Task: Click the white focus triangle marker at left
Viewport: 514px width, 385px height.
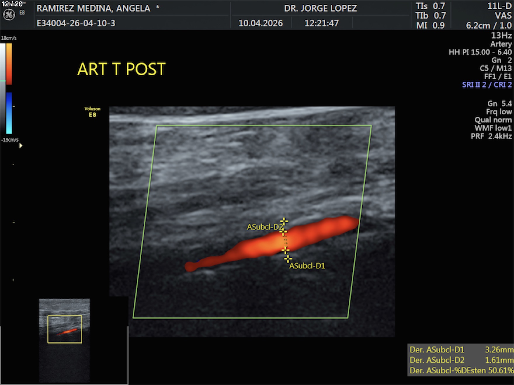Action: (21, 146)
